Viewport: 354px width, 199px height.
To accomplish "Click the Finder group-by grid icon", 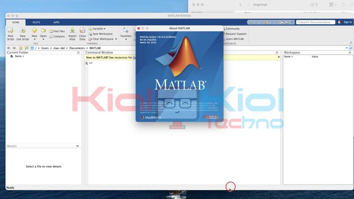I will pyautogui.click(x=333, y=5).
